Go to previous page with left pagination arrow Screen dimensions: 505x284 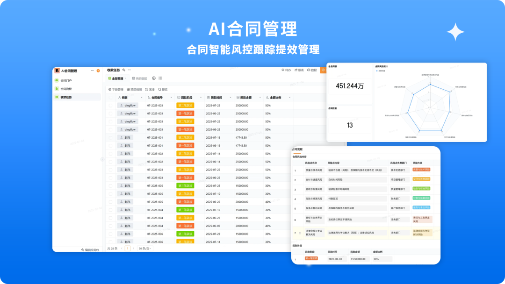[x=122, y=248]
